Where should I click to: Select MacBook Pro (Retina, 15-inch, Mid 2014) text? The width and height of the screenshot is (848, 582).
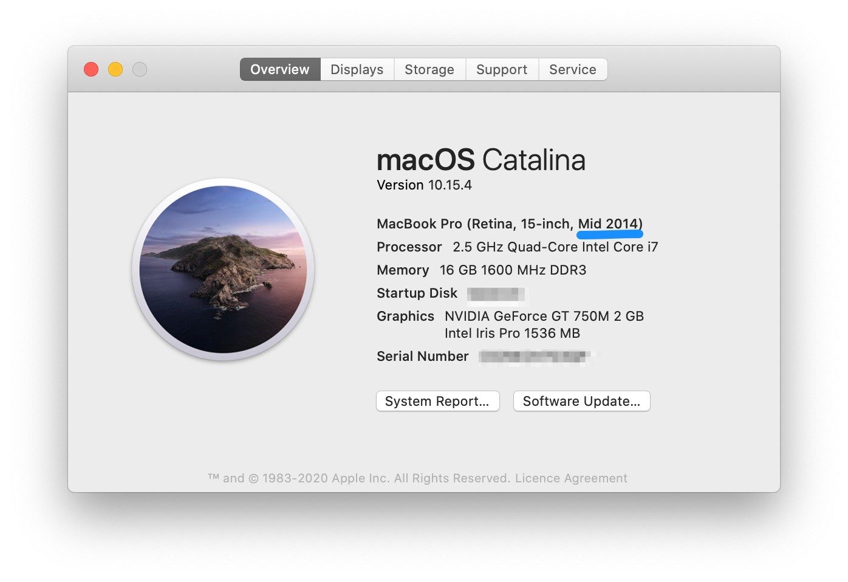click(510, 224)
